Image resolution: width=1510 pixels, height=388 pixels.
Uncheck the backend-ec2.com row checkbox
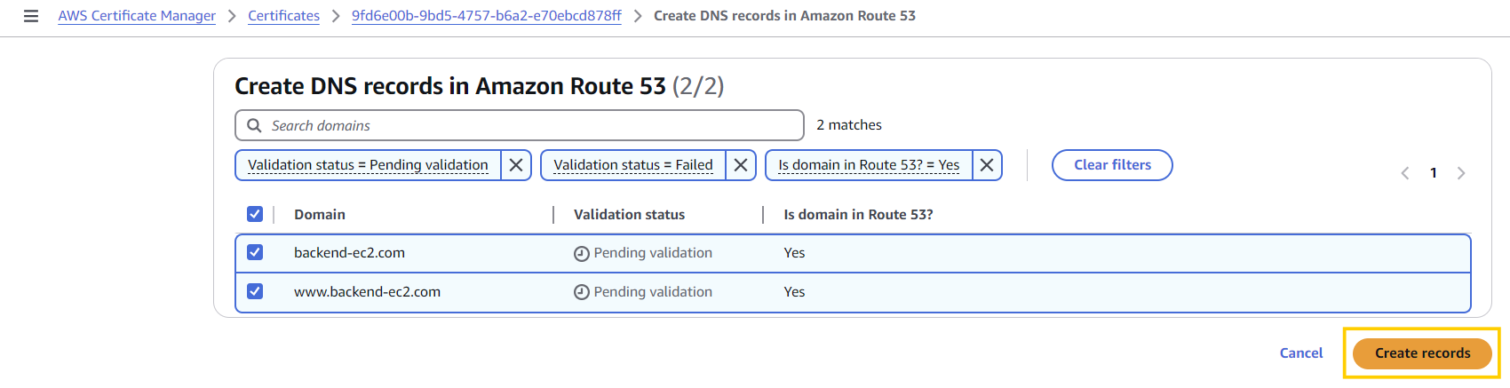(x=255, y=252)
